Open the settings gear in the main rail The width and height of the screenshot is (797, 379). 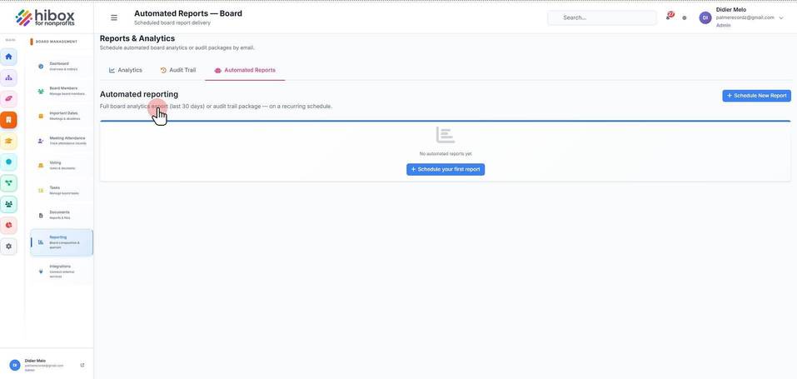8,247
